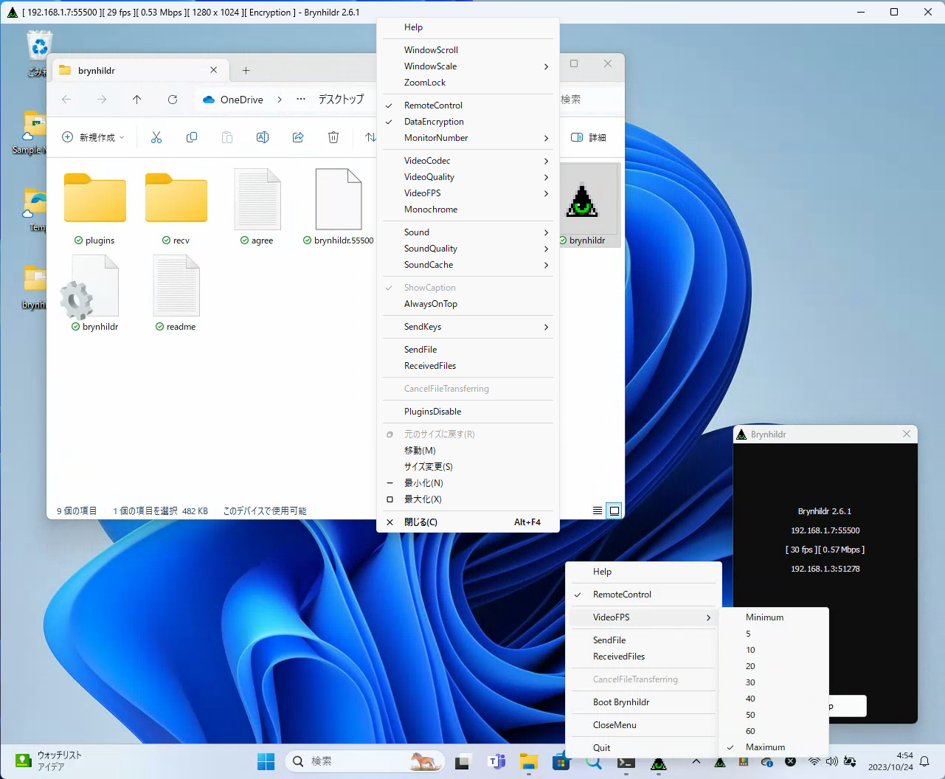Select the recv folder icon
The image size is (945, 779).
tap(176, 198)
